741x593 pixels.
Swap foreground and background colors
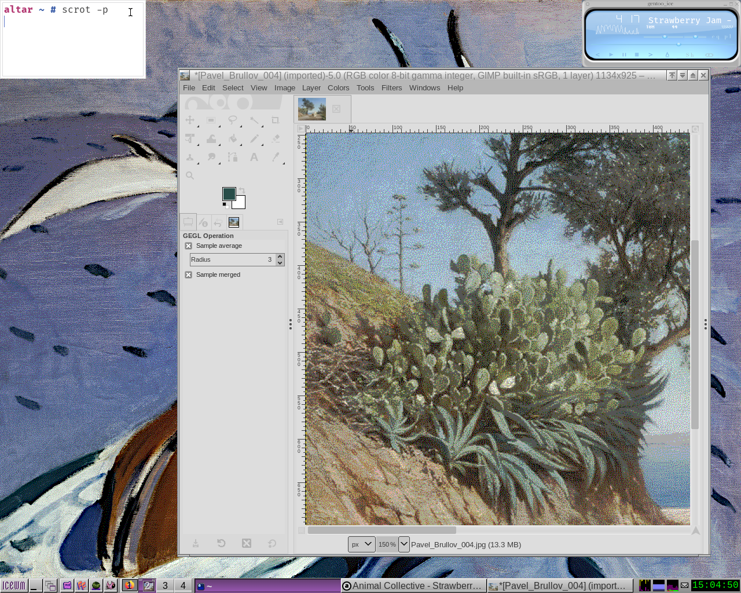(x=242, y=191)
